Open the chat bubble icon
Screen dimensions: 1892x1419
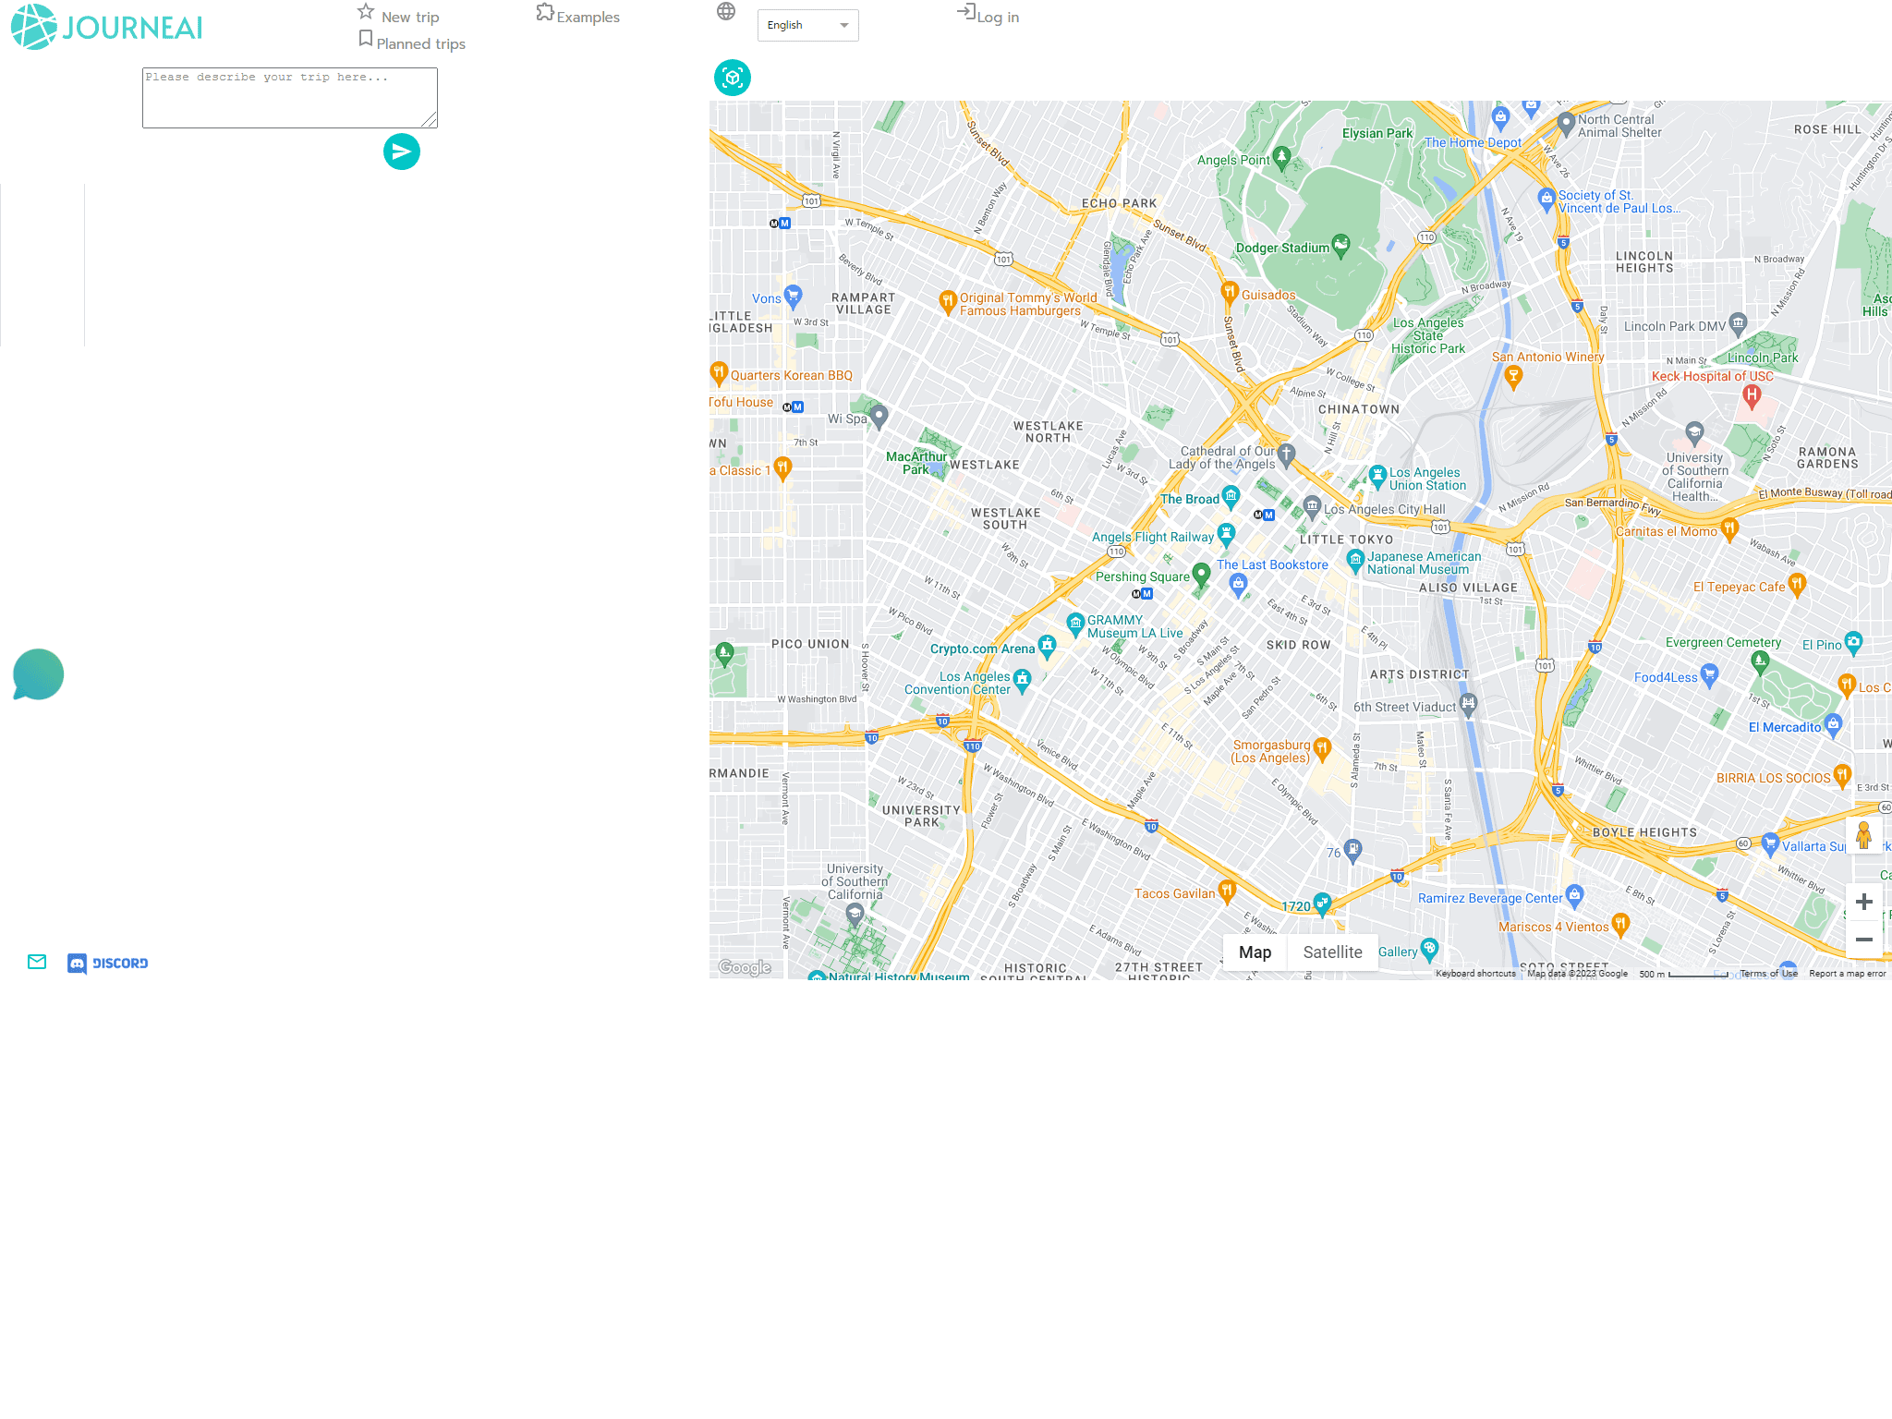(x=38, y=674)
